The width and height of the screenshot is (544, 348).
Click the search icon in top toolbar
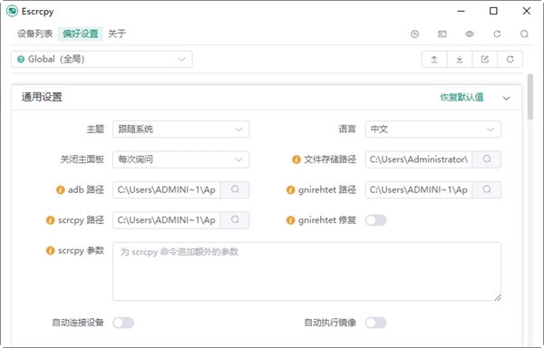pyautogui.click(x=525, y=34)
